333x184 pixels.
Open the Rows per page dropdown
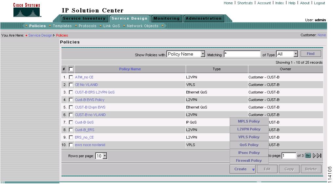(x=101, y=156)
